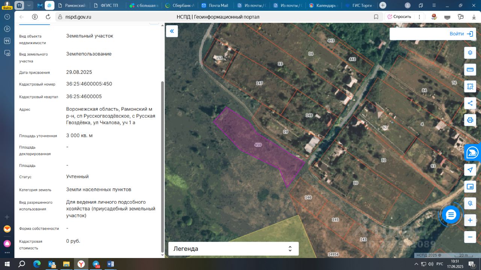Switch to the ФГИС ТП browser tab
The height and width of the screenshot is (270, 481).
click(x=109, y=6)
